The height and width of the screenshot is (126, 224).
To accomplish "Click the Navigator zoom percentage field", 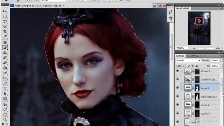I will [x=182, y=48].
